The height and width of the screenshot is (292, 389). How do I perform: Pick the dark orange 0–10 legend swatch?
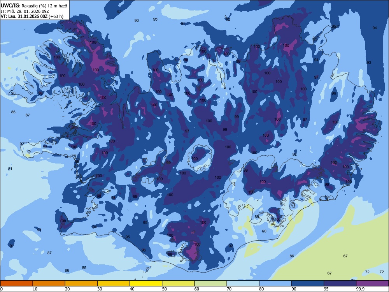coord(16,283)
